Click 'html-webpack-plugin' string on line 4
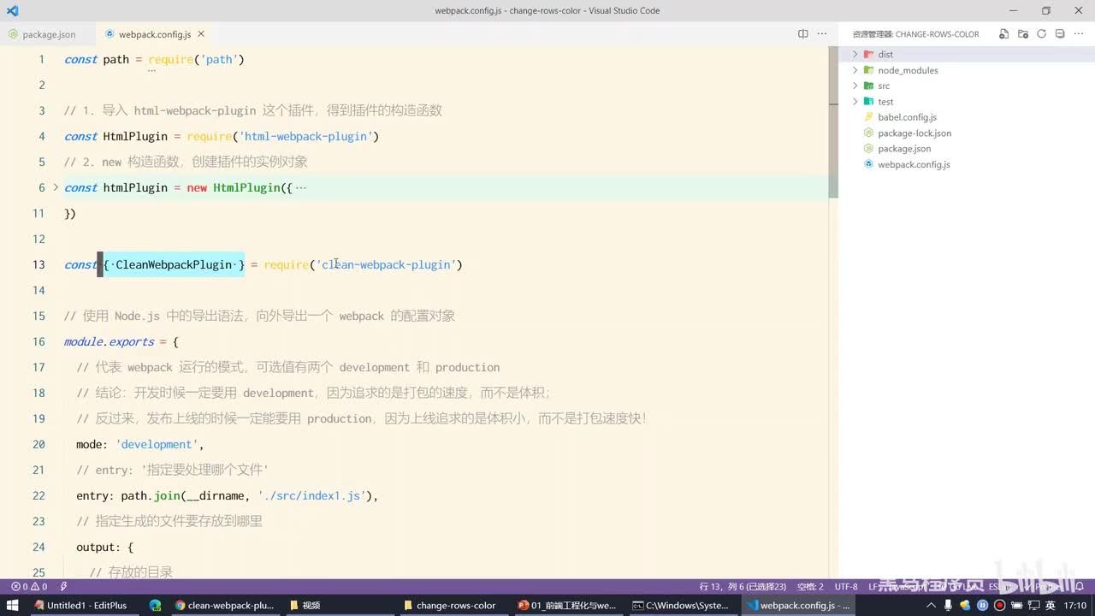1095x616 pixels. [309, 136]
